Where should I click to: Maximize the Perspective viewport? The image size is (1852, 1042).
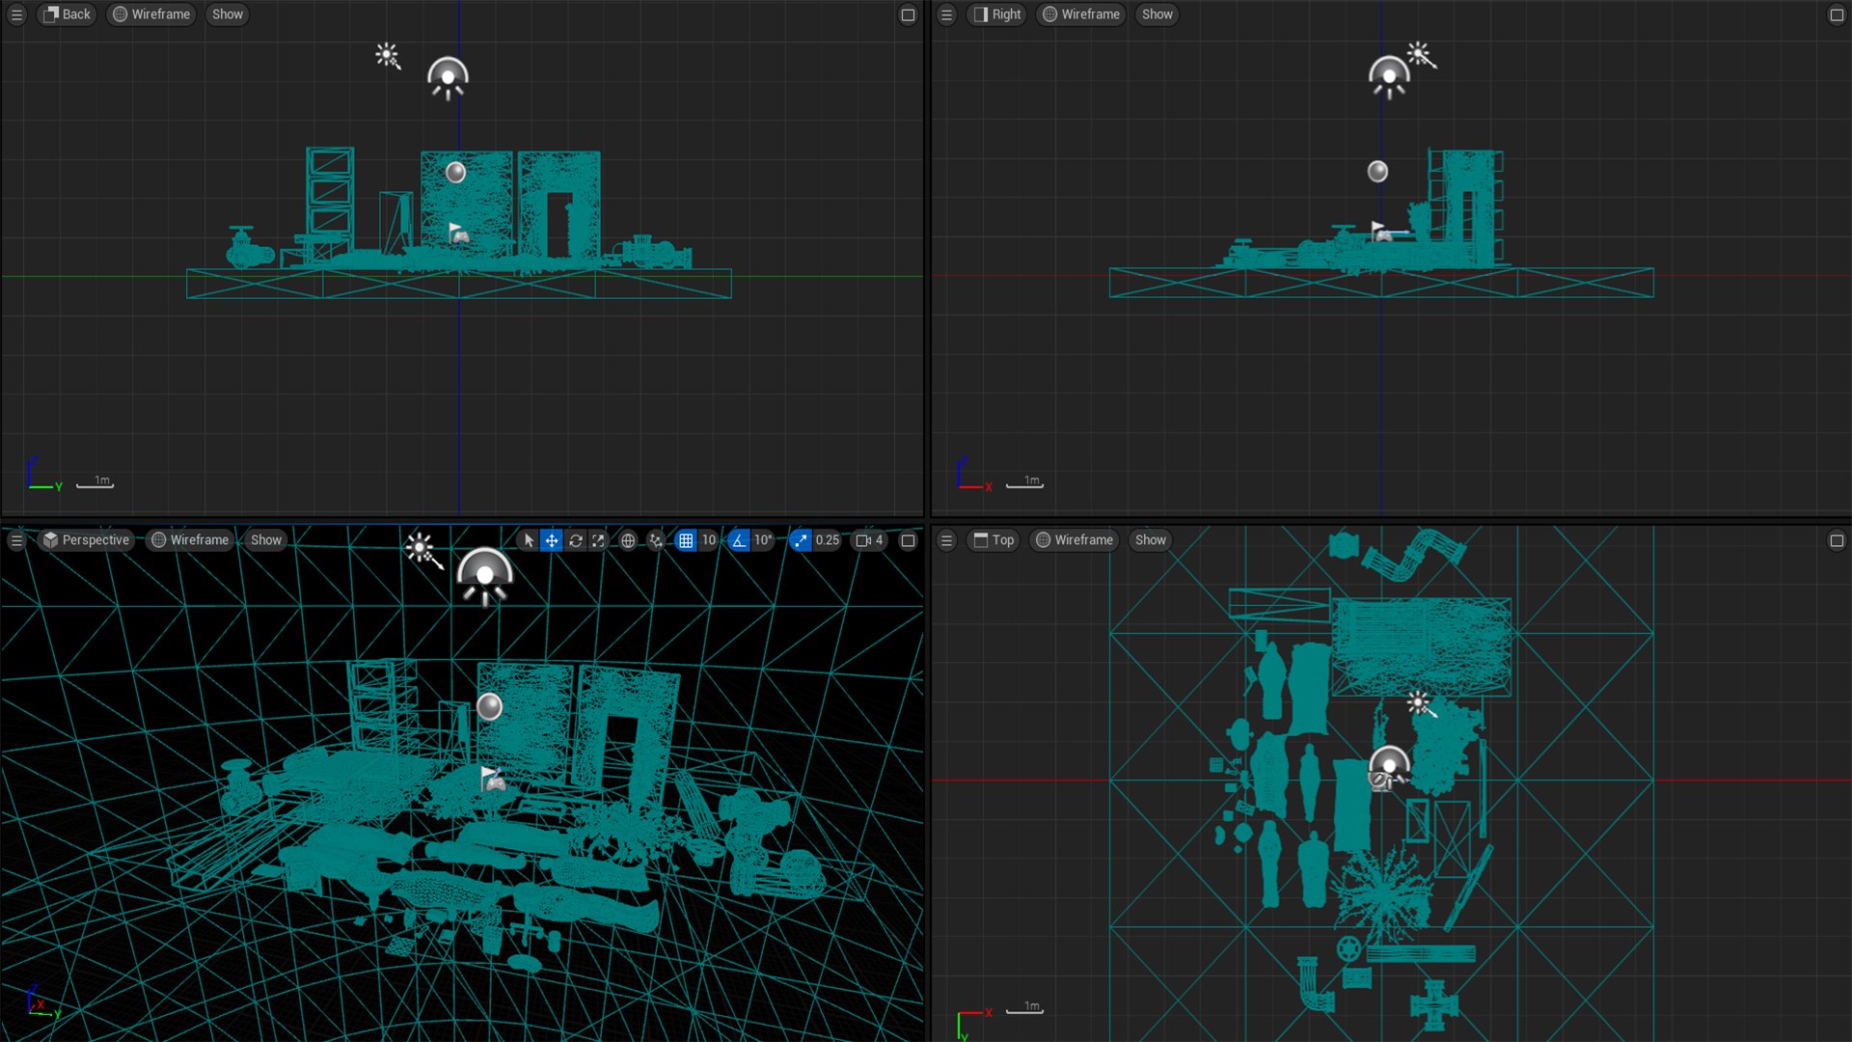coord(908,540)
